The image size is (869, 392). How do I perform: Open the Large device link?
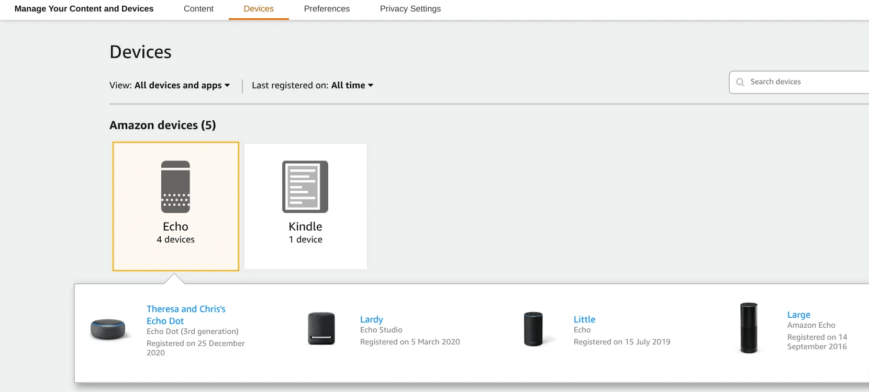click(799, 315)
